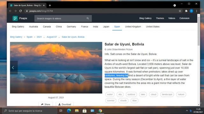Go back with the browser back arrow
The height and width of the screenshot is (114, 204).
coord(11,11)
